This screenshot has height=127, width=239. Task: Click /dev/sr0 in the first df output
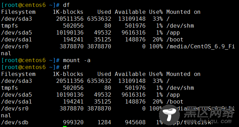[15, 46]
